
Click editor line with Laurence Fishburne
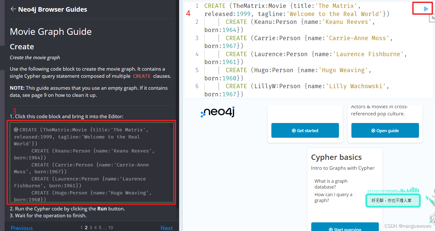click(306, 58)
